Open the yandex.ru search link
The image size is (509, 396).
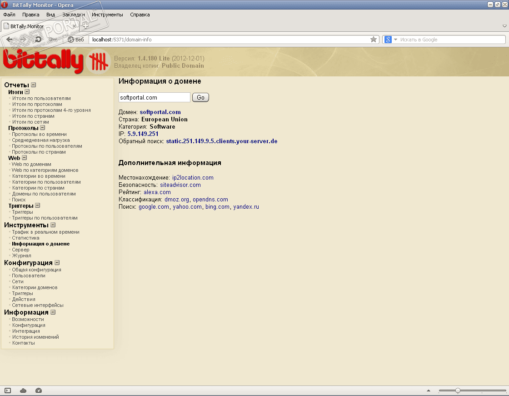pyautogui.click(x=246, y=207)
